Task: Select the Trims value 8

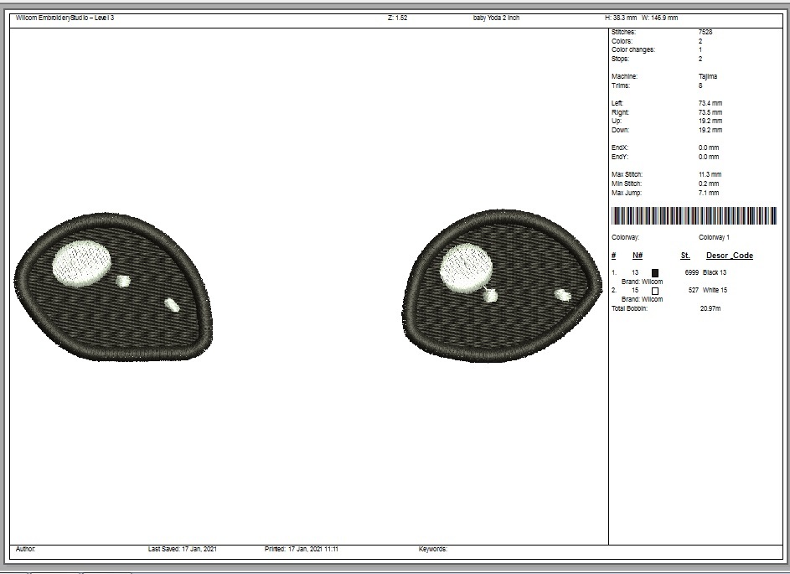Action: pyautogui.click(x=700, y=85)
